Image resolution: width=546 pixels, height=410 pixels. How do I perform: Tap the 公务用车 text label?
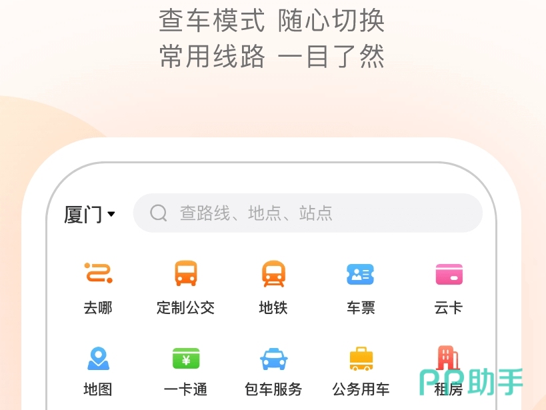361,389
